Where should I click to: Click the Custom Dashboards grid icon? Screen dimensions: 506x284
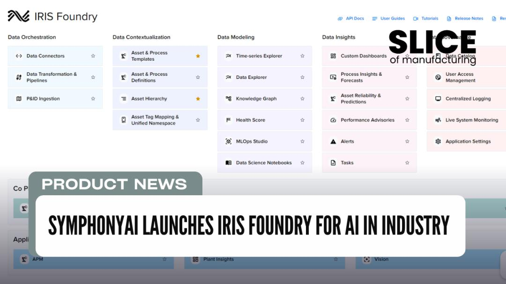pos(334,56)
